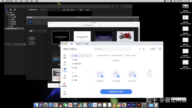Open Illustrator from the Dock
This screenshot has width=192, height=108.
[x=139, y=105]
